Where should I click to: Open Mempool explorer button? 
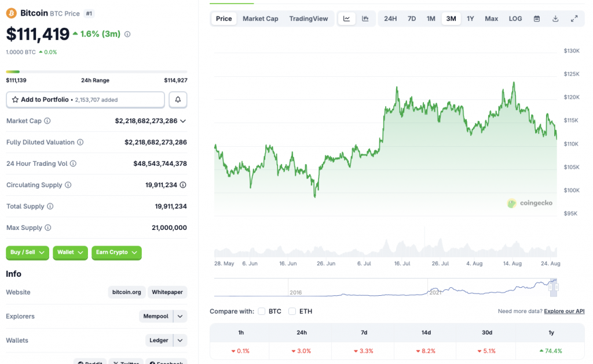[156, 316]
